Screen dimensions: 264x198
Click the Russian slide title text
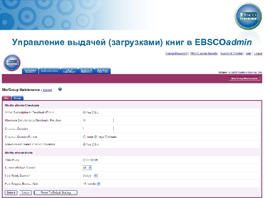pos(132,42)
